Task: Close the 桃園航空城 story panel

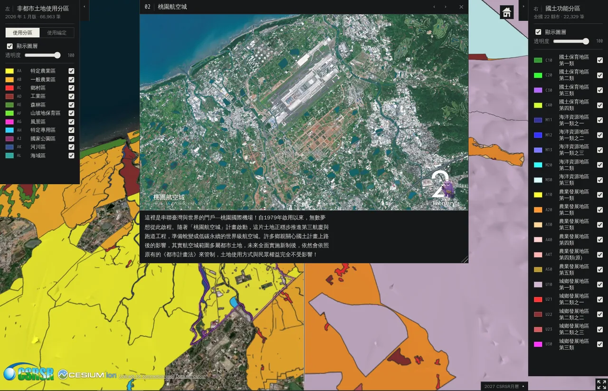Action: (x=461, y=7)
